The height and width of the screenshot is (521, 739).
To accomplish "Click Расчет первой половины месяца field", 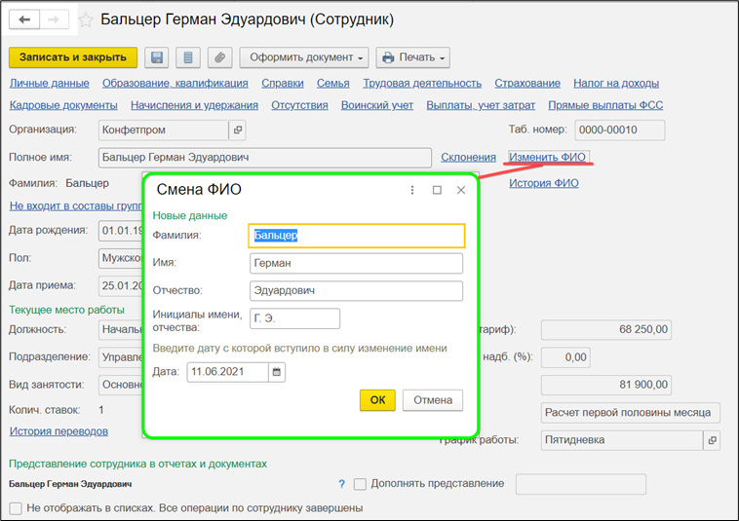I will [x=631, y=413].
